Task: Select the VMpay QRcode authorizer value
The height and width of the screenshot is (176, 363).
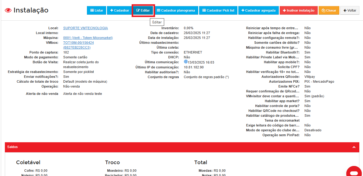Action: (309, 77)
